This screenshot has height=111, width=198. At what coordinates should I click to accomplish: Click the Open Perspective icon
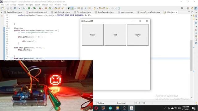point(188,8)
